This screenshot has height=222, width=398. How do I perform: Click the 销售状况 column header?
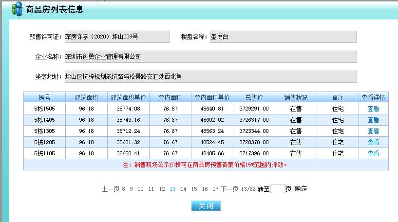296,97
